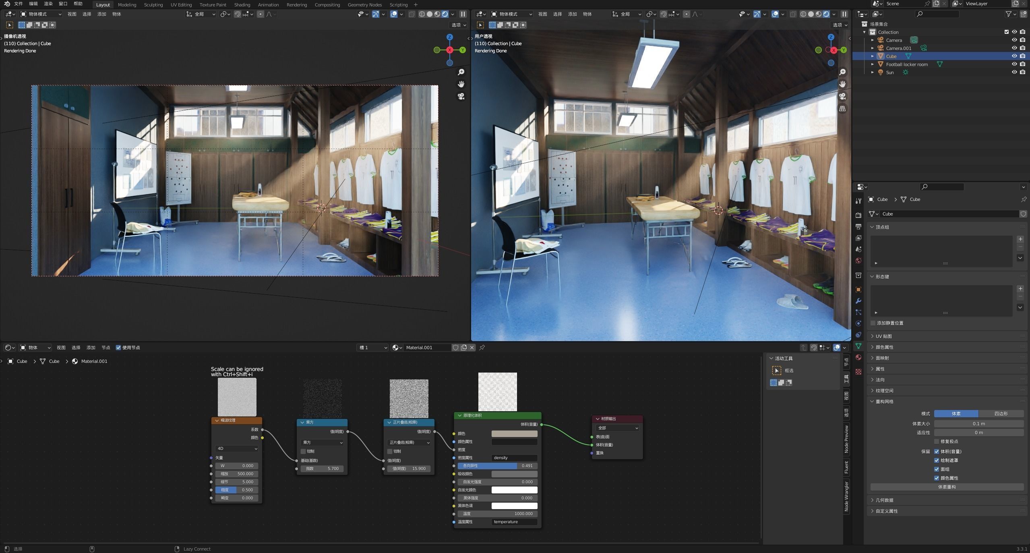The width and height of the screenshot is (1030, 553).
Task: Enable the 钳制 checkbox in the 乘方 node
Action: [303, 452]
